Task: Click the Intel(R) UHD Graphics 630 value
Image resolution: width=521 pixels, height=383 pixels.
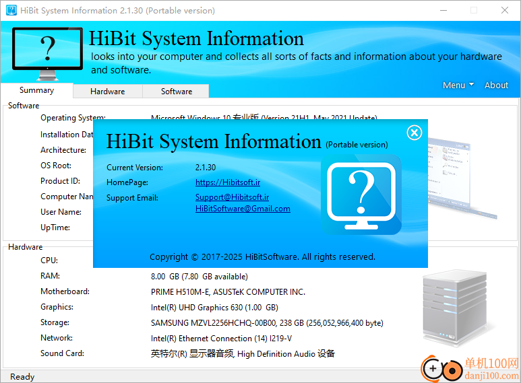Action: pos(214,308)
